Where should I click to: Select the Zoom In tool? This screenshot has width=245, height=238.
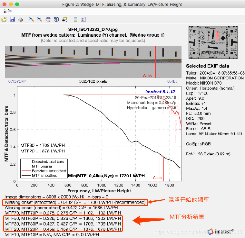32,19
